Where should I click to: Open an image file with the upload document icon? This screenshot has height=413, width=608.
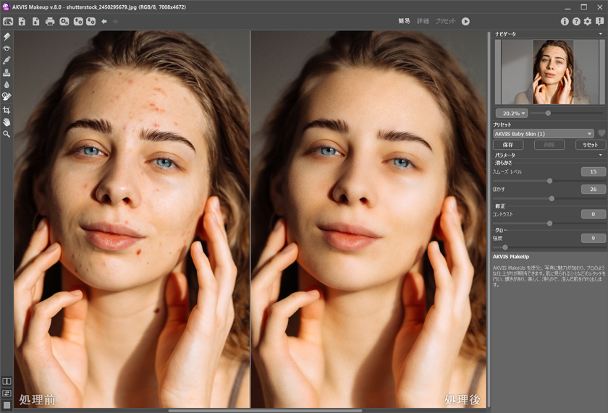pyautogui.click(x=22, y=21)
